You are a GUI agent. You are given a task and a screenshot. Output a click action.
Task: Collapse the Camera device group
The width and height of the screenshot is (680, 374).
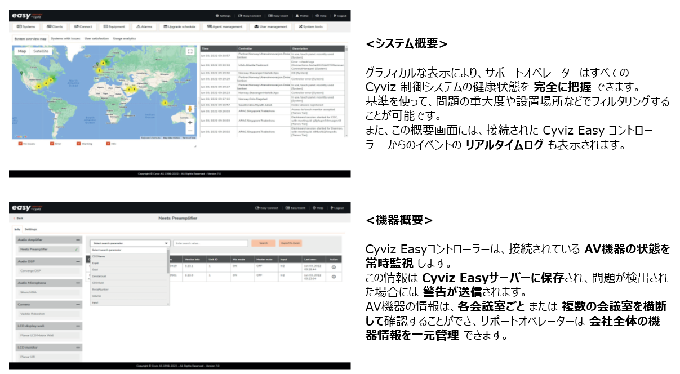point(78,304)
